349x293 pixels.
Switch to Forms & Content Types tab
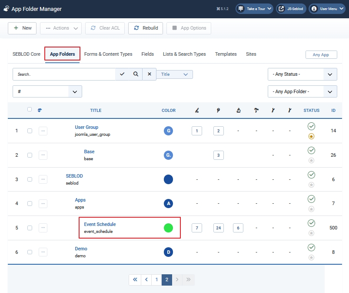(108, 54)
